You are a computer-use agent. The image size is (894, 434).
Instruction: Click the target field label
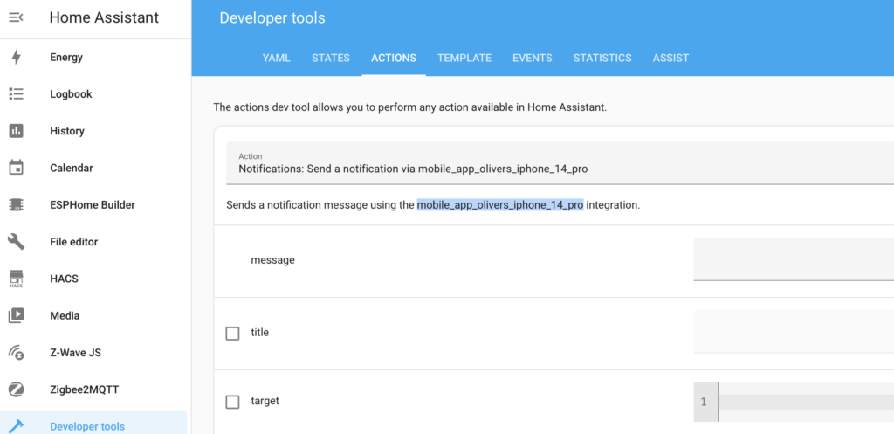coord(265,401)
